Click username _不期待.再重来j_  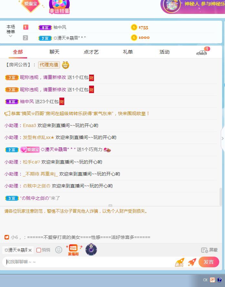[x=40, y=174]
